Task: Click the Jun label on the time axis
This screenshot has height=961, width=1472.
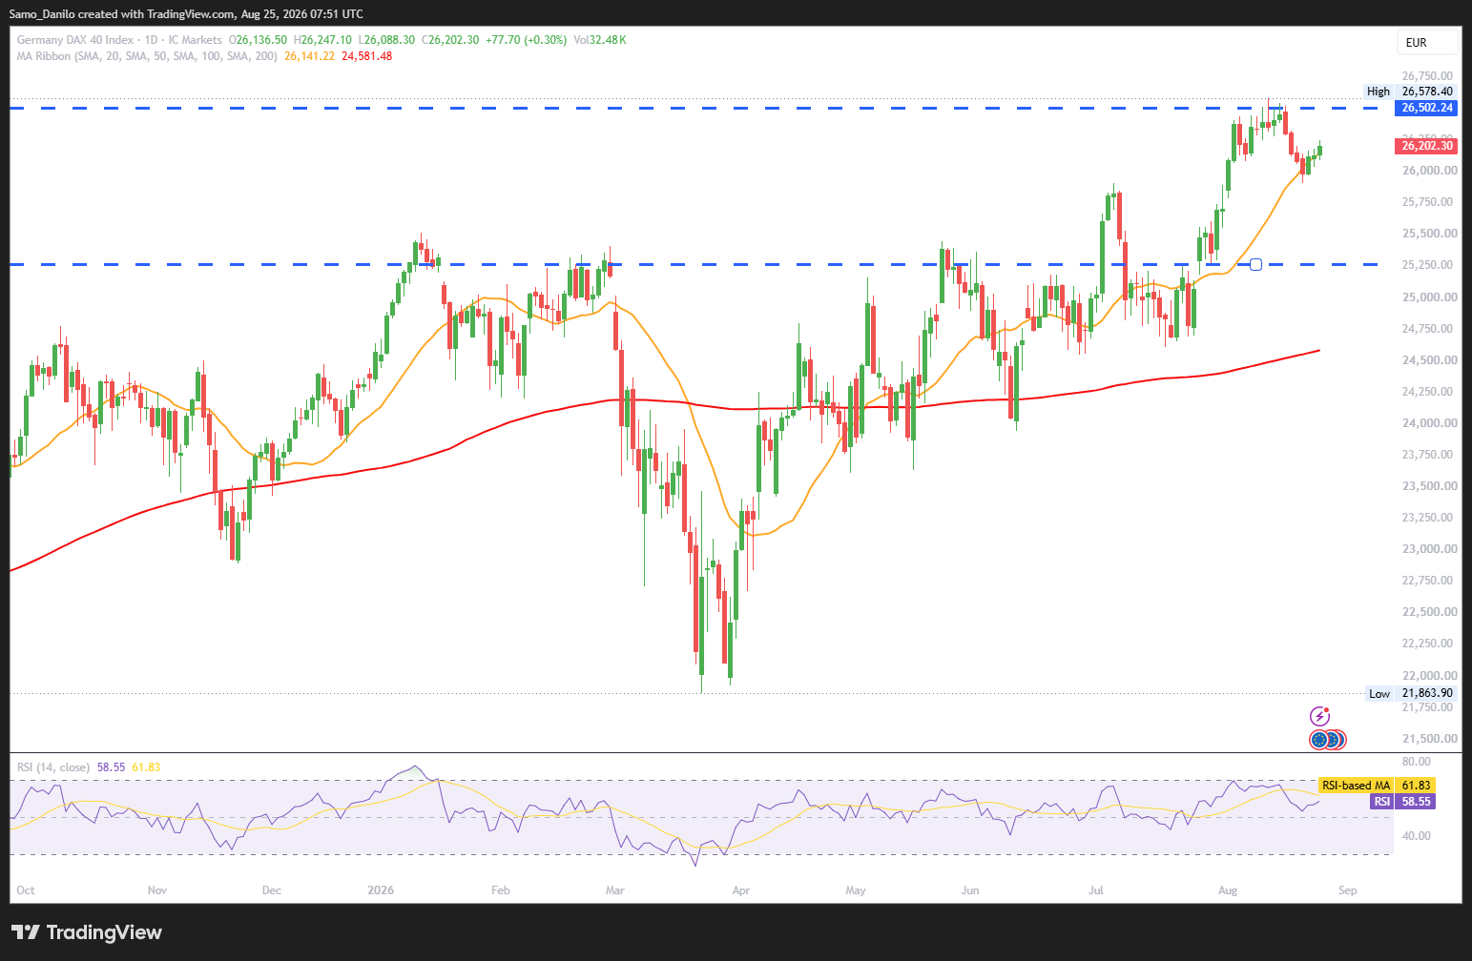Action: point(970,890)
